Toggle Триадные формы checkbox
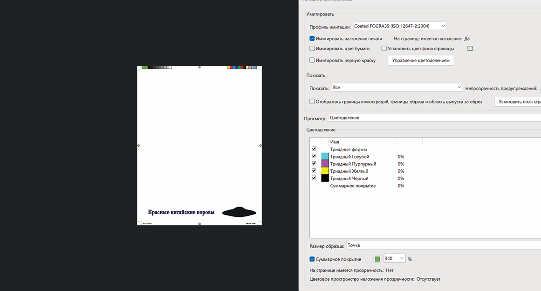 (x=314, y=149)
